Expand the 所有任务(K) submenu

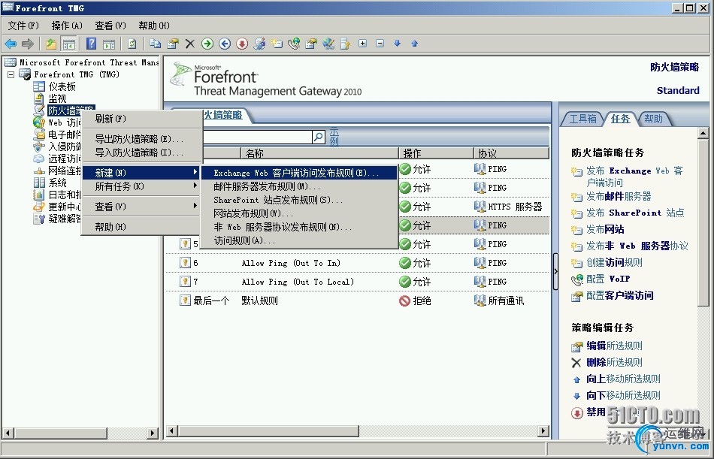(x=141, y=186)
